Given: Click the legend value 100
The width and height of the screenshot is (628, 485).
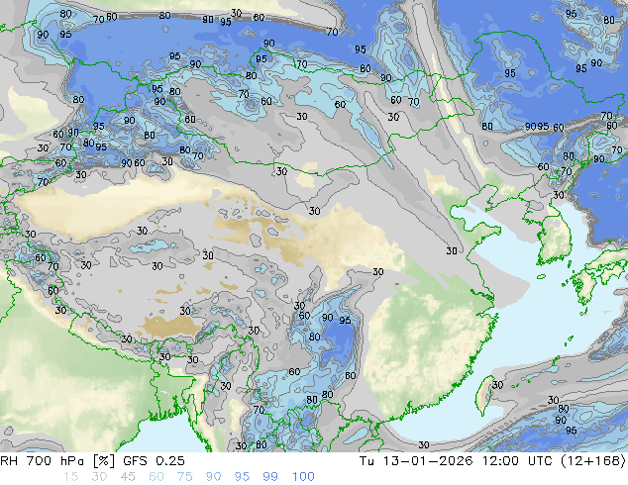Looking at the screenshot, I should coord(303,477).
